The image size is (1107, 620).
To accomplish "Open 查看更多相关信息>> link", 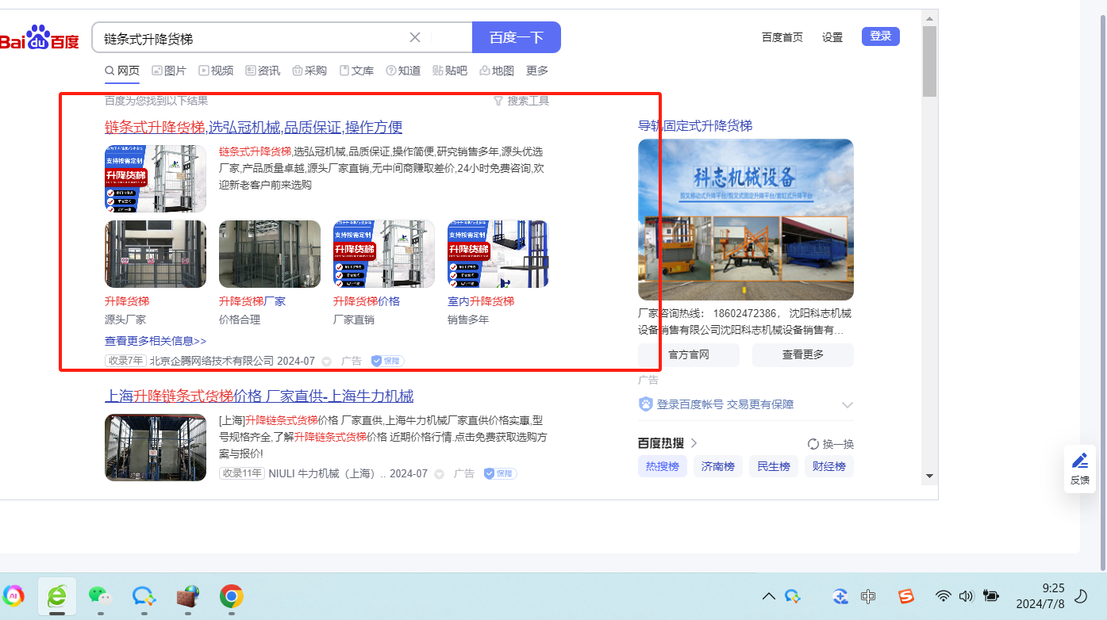I will click(x=156, y=341).
